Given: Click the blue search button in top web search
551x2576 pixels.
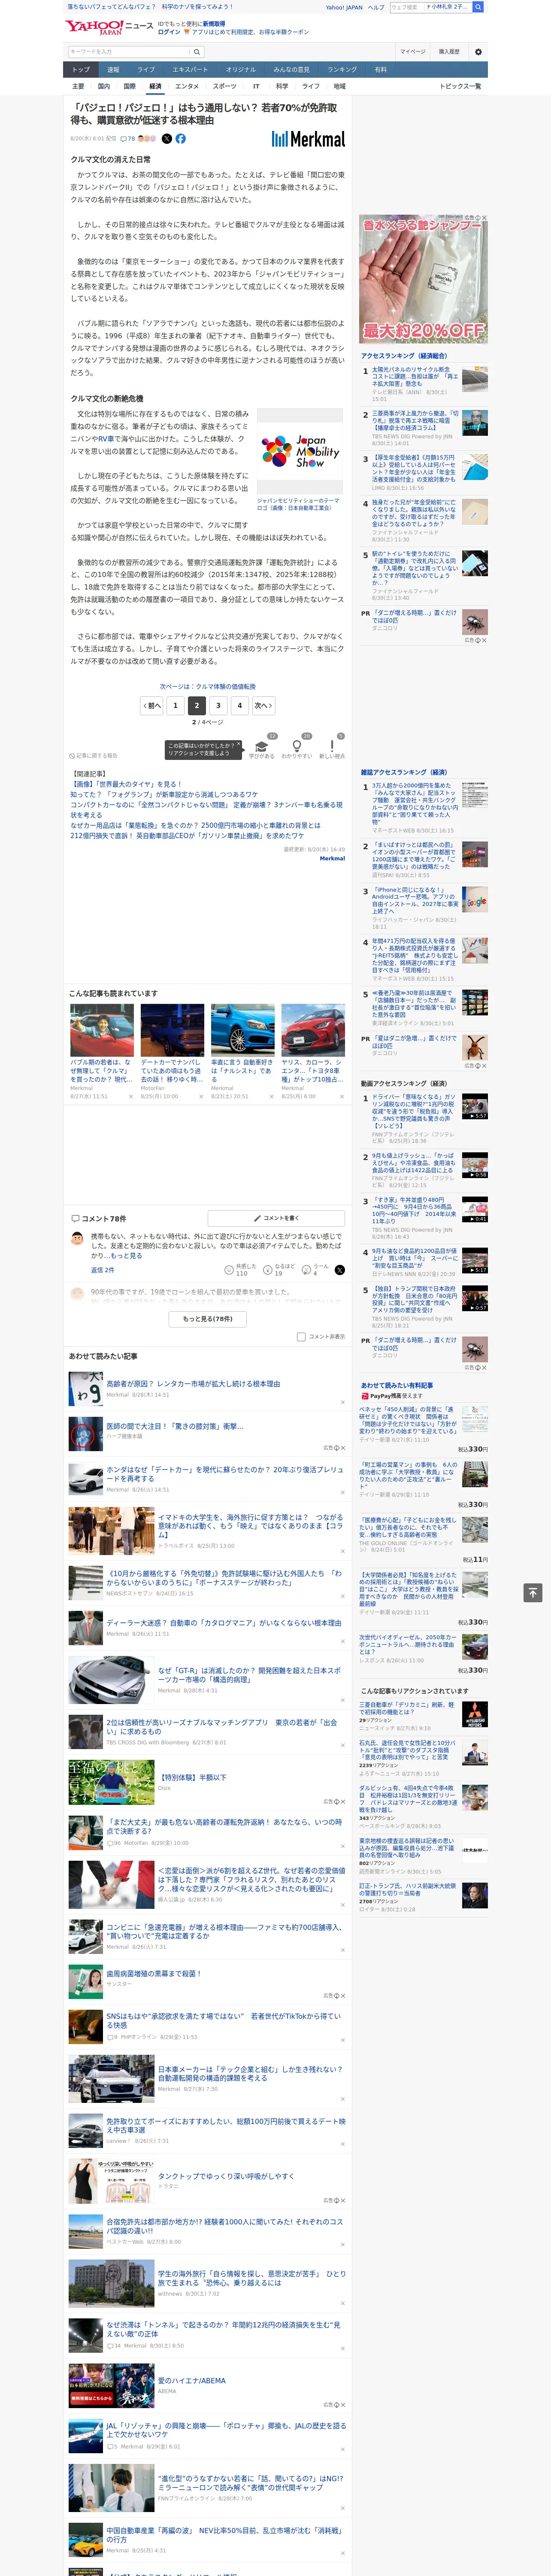Looking at the screenshot, I should pos(478,7).
